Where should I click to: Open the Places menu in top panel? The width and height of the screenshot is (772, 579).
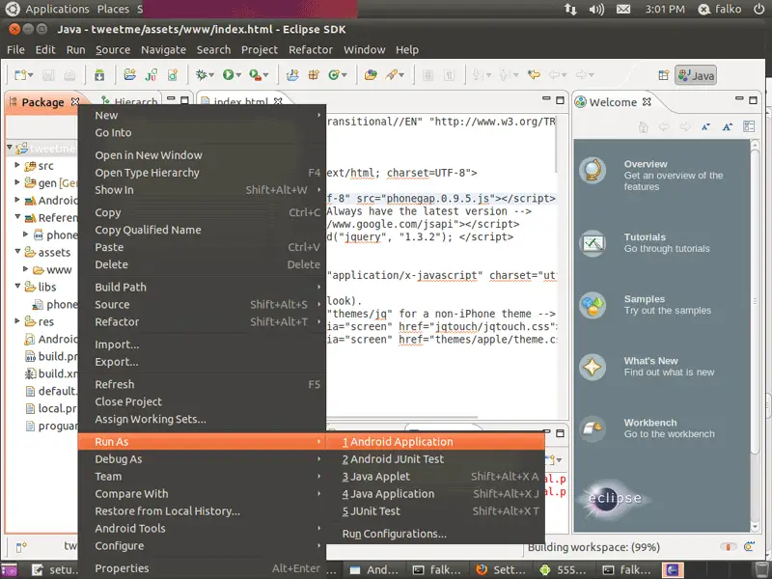pyautogui.click(x=113, y=9)
